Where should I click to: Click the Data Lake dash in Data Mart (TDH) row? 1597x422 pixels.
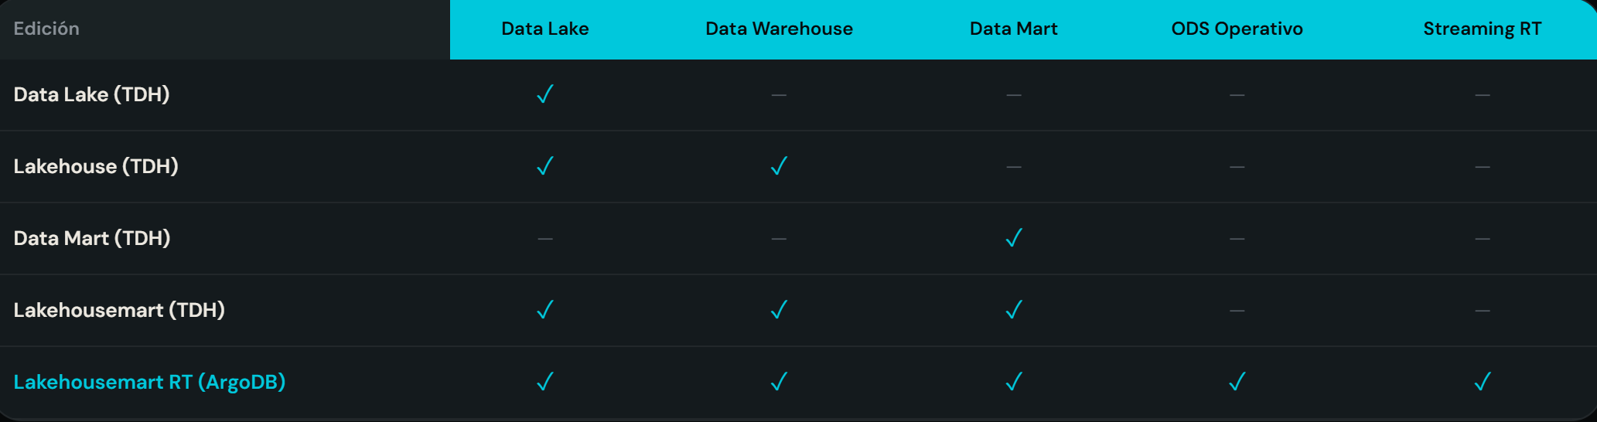[545, 239]
